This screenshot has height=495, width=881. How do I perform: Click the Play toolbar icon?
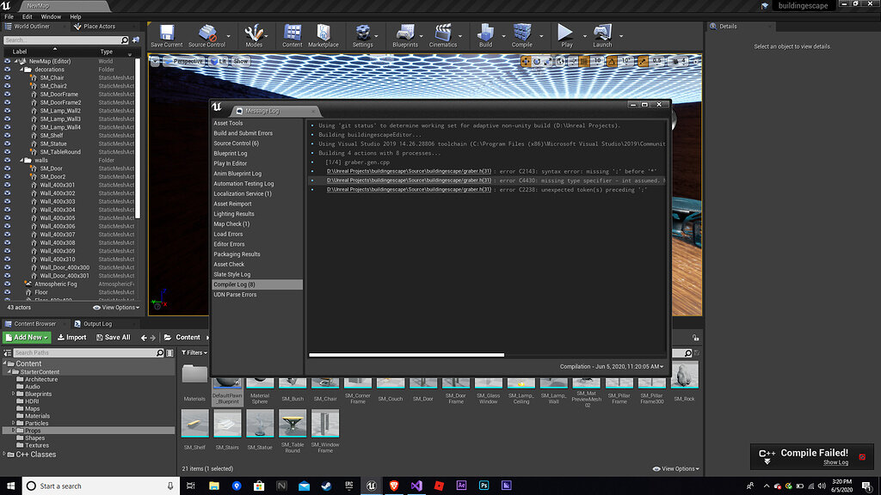(566, 35)
